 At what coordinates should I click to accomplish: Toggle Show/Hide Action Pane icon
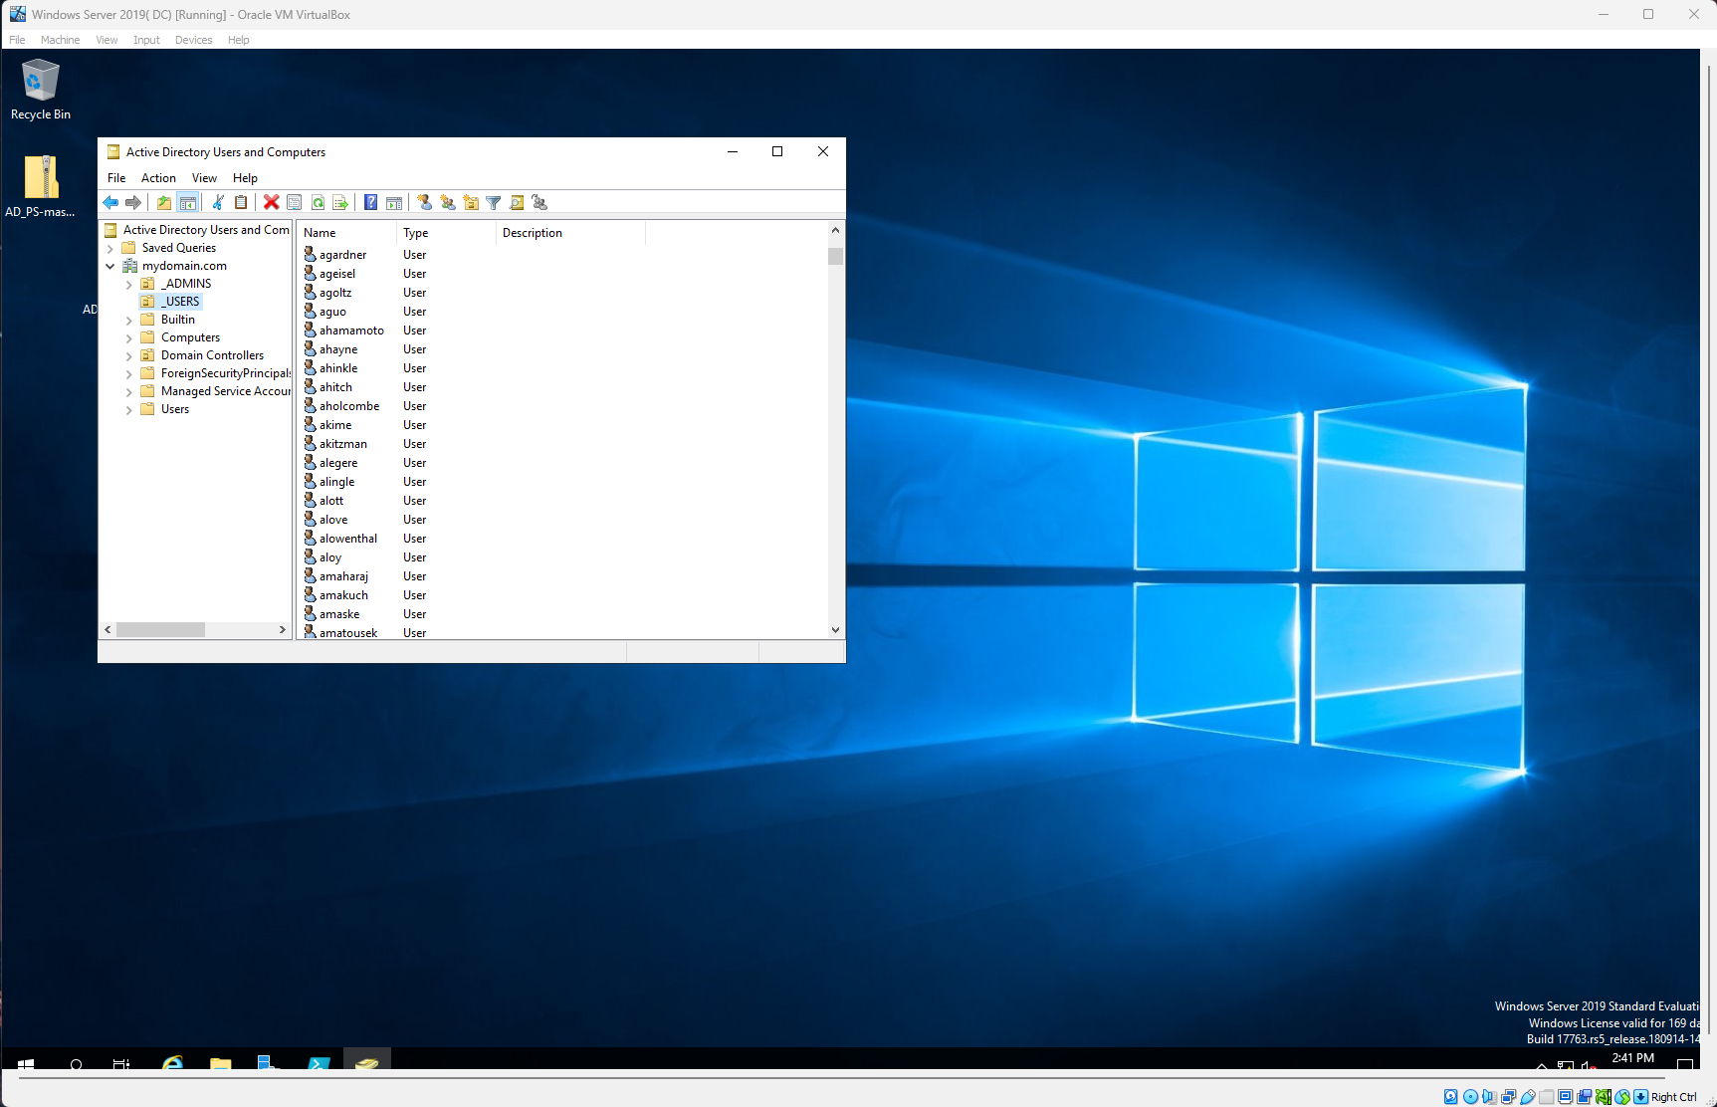coord(394,203)
